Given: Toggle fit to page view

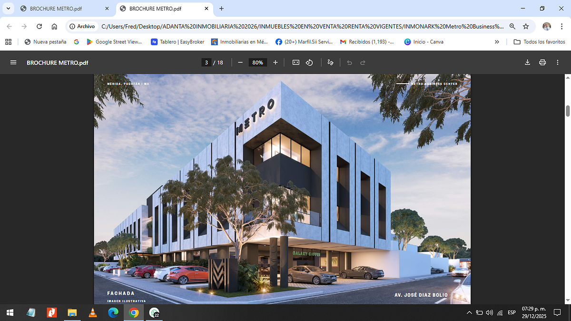Looking at the screenshot, I should [295, 63].
